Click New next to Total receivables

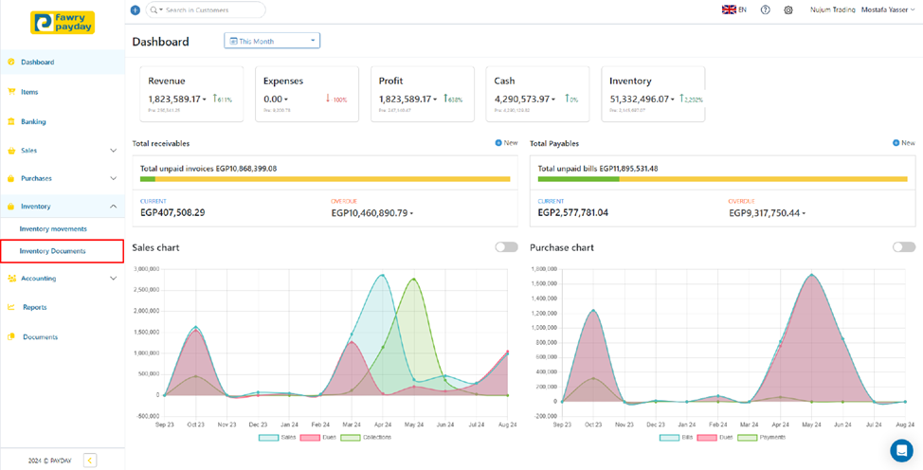click(x=506, y=143)
